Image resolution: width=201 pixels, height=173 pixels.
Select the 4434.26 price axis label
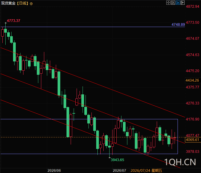tap(192, 80)
